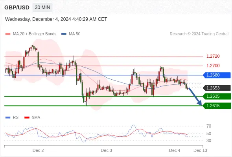Click the RSI blue legend swatch
This screenshot has width=232, height=157.
tap(8, 118)
